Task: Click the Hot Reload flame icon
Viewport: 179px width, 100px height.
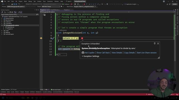Action: 72,4
